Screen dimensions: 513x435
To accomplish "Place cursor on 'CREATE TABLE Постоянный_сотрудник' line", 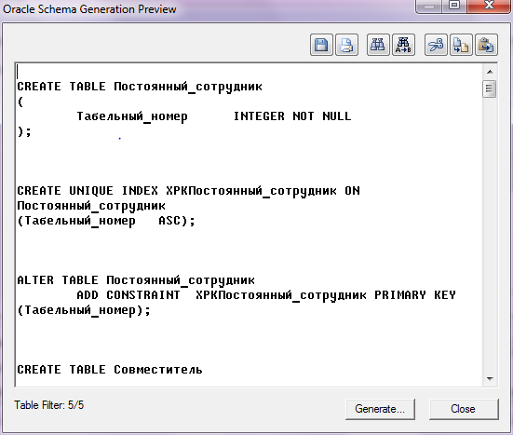I will 140,87.
